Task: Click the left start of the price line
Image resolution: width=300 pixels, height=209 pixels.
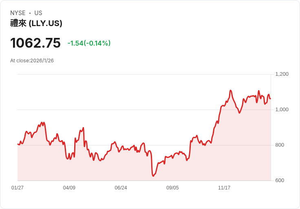Action: [18, 144]
